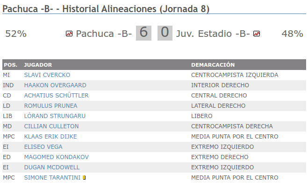The height and width of the screenshot is (195, 308).
Task: Click the home score box showing 6
Action: click(143, 33)
